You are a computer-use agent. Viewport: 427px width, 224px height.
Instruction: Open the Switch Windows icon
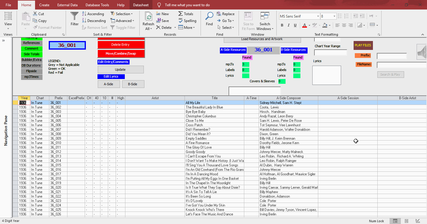[x=265, y=16]
